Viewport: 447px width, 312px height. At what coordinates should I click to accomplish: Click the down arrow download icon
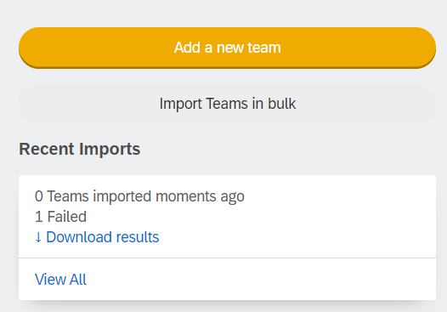tap(38, 237)
